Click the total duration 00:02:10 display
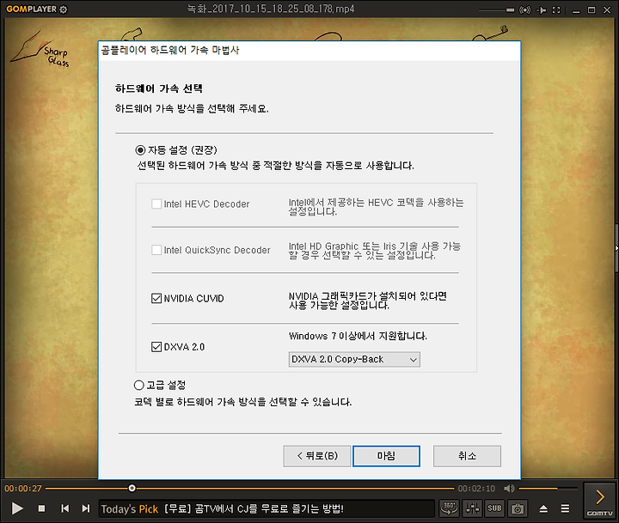The width and height of the screenshot is (619, 523). coord(476,489)
